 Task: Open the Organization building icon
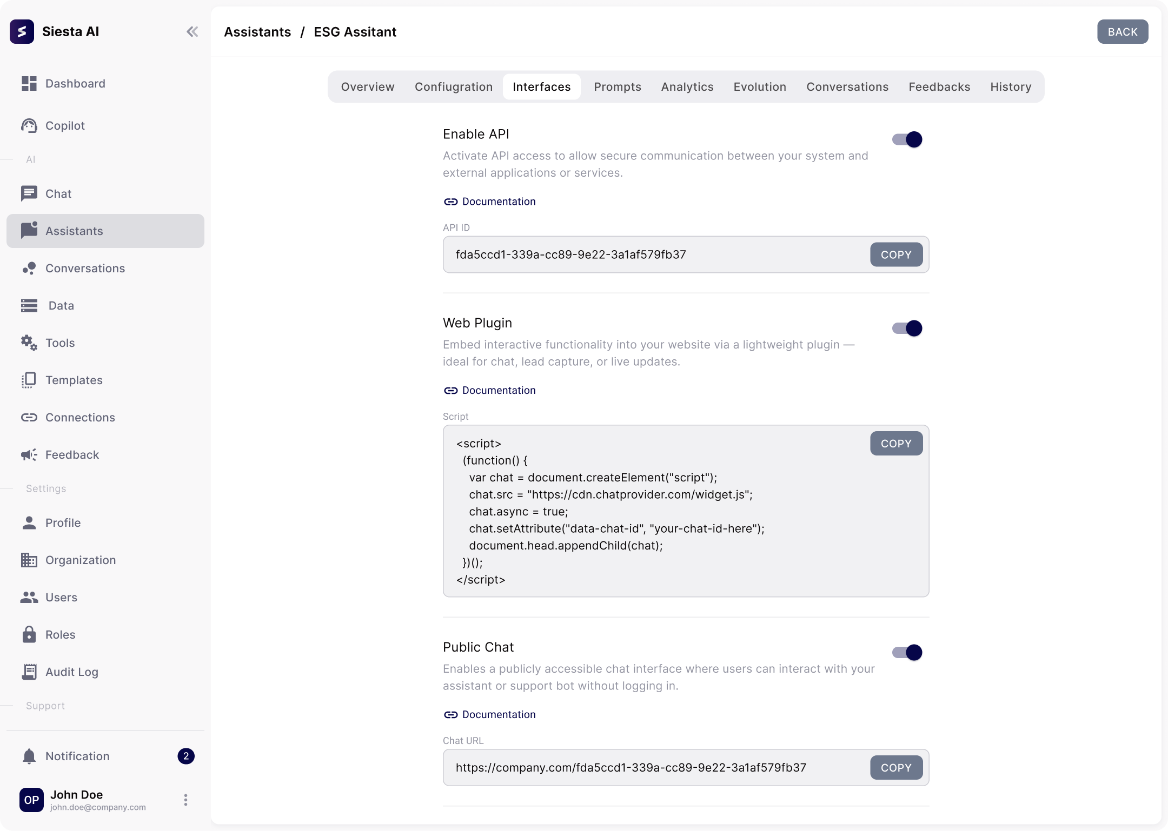[x=29, y=560]
